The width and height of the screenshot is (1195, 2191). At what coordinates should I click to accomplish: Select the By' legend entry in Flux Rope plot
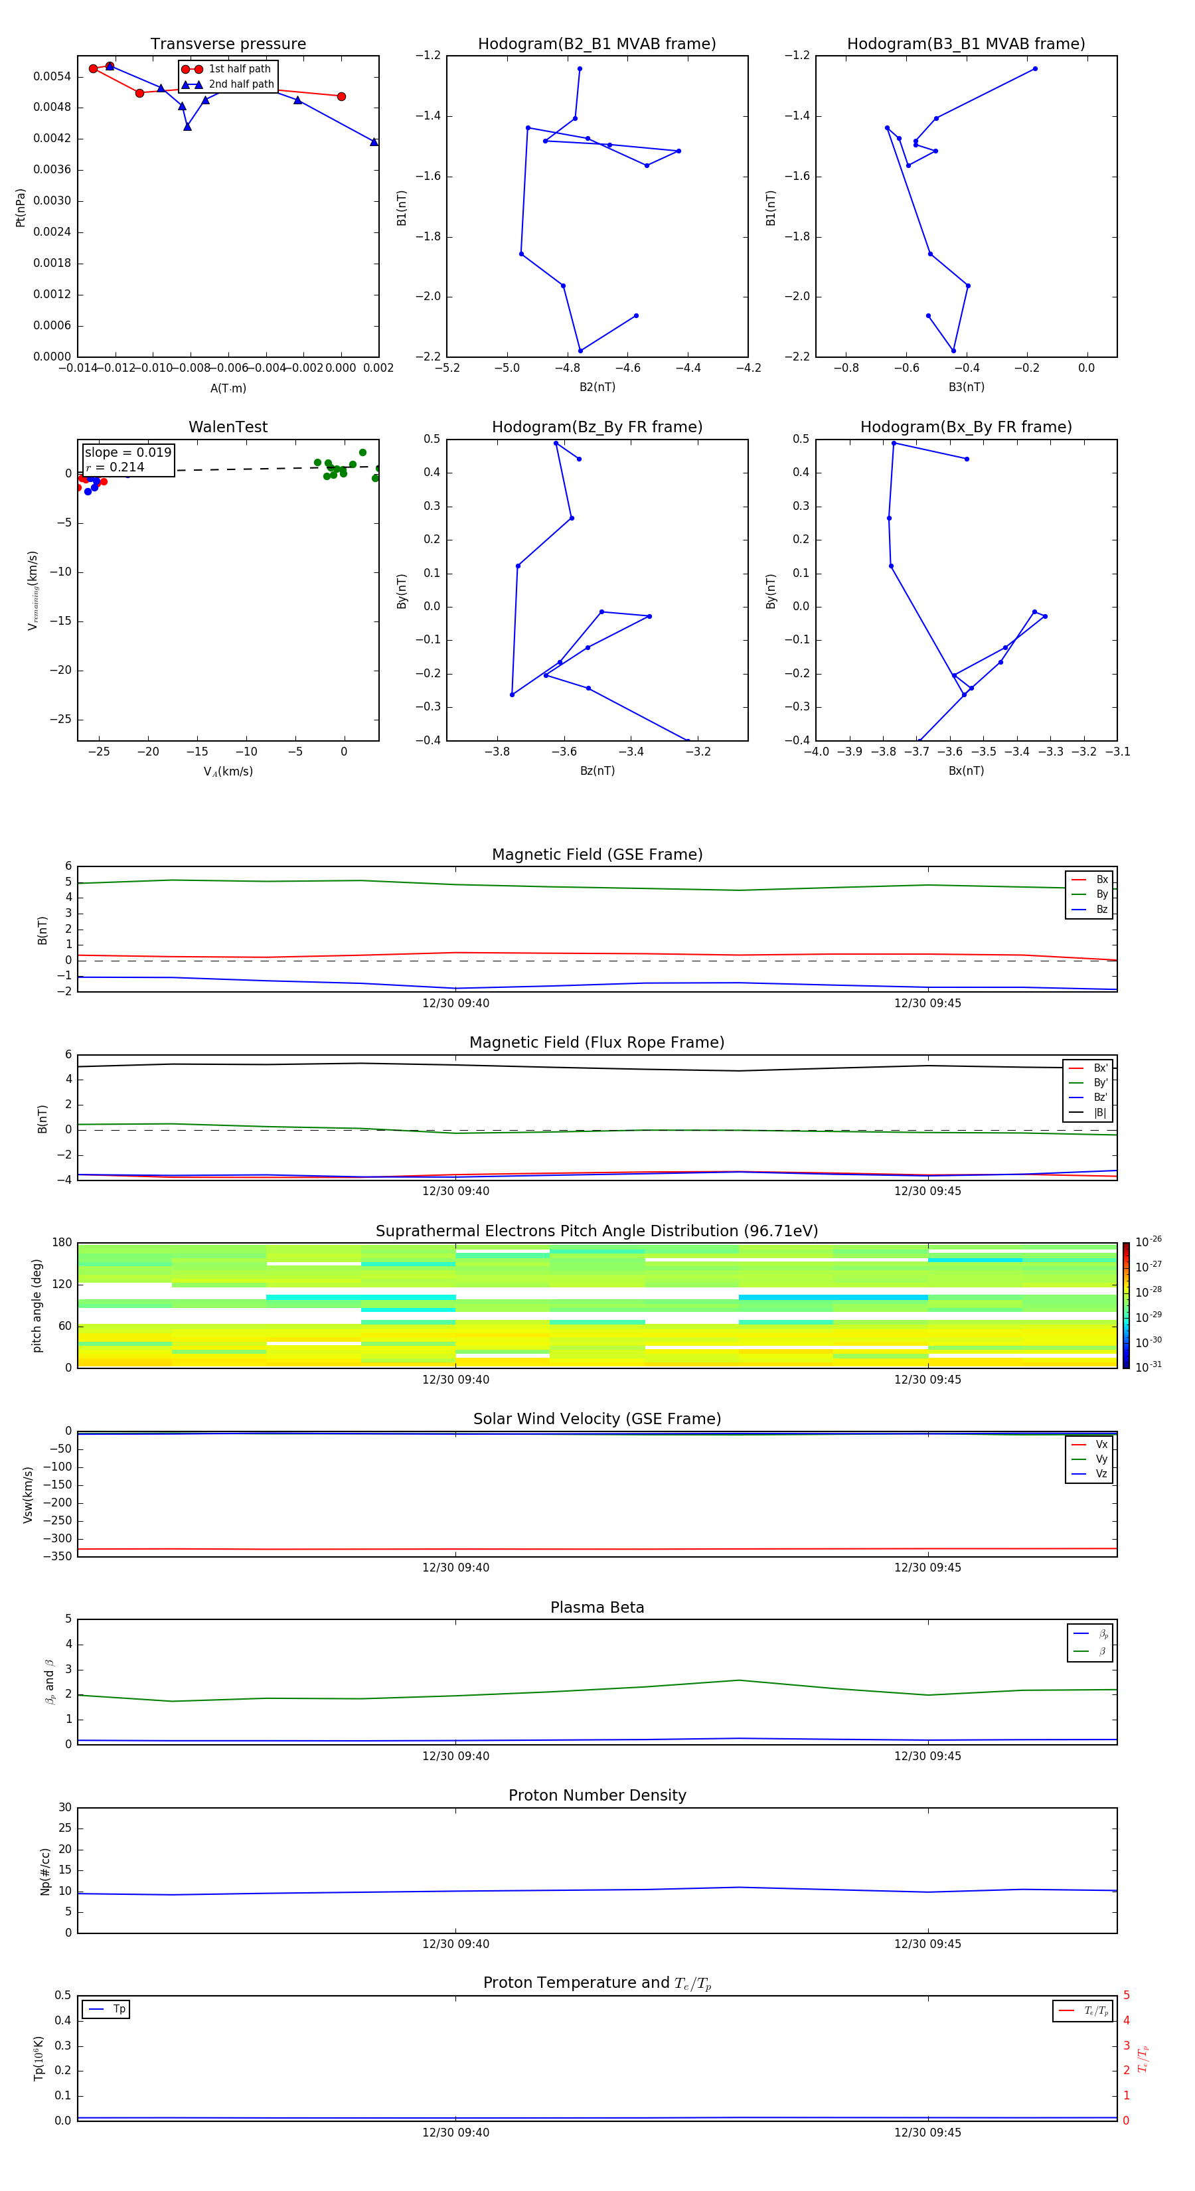point(1088,1083)
